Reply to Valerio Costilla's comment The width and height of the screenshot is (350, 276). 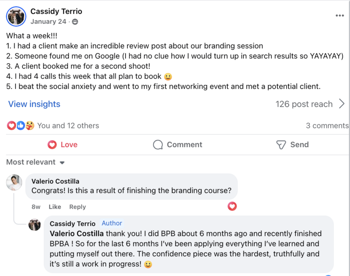pos(77,207)
